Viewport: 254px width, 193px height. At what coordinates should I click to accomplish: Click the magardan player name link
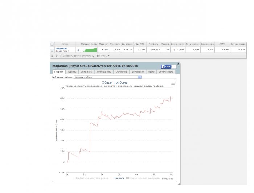[61, 48]
